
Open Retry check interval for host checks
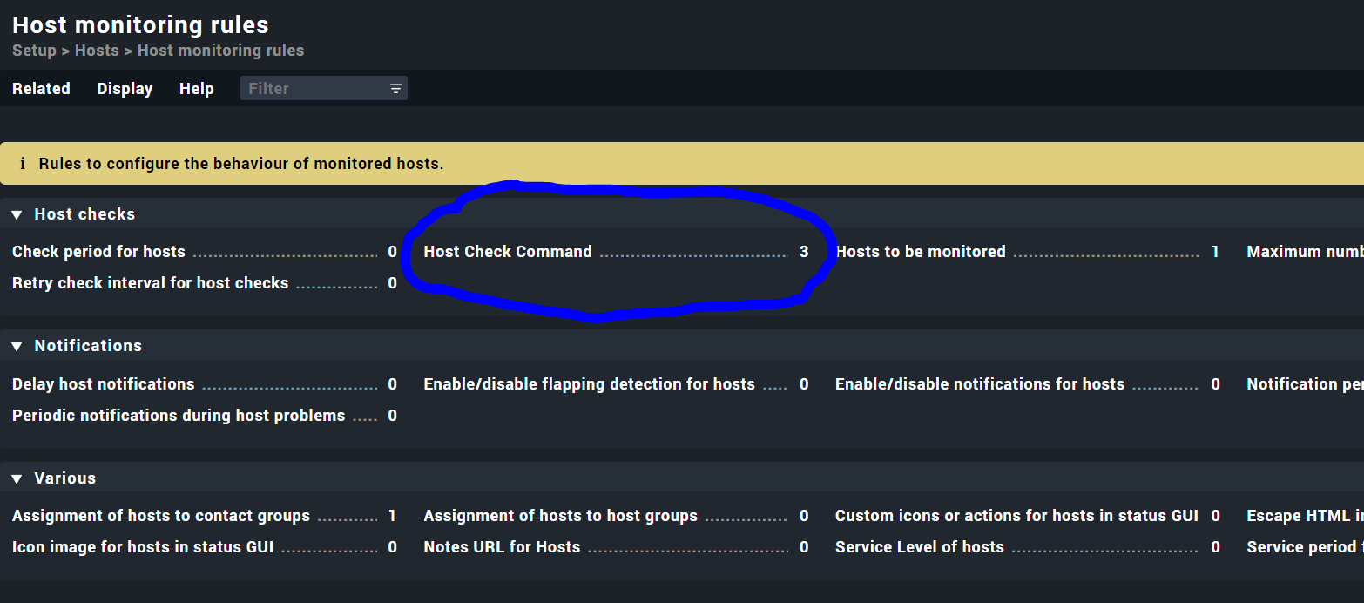(x=150, y=283)
